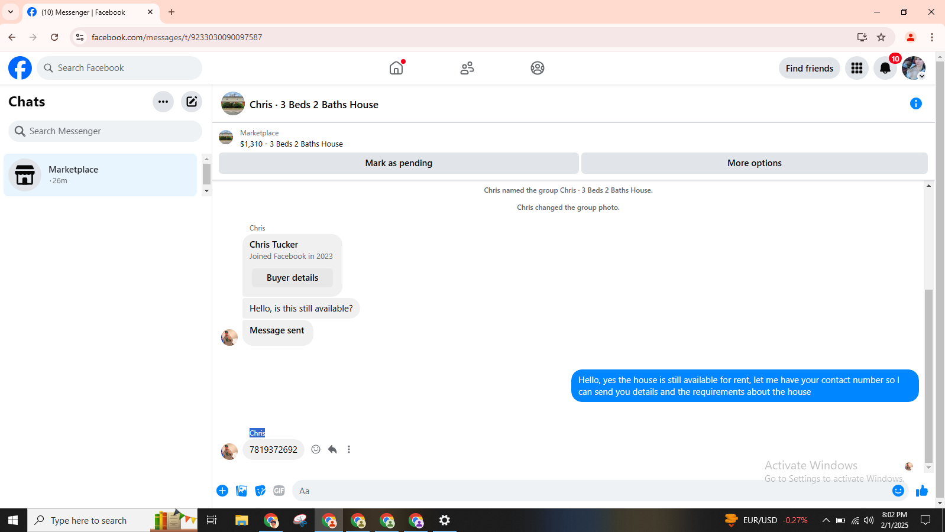Open the Chrome profile icon
The image size is (945, 532).
[911, 37]
